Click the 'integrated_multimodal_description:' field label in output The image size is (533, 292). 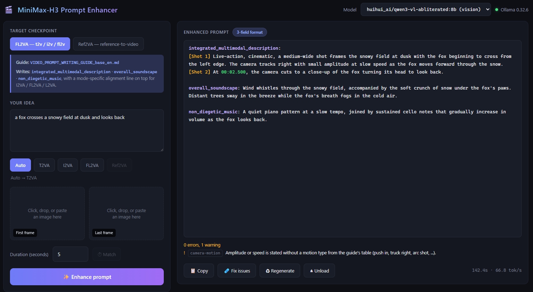(x=235, y=48)
